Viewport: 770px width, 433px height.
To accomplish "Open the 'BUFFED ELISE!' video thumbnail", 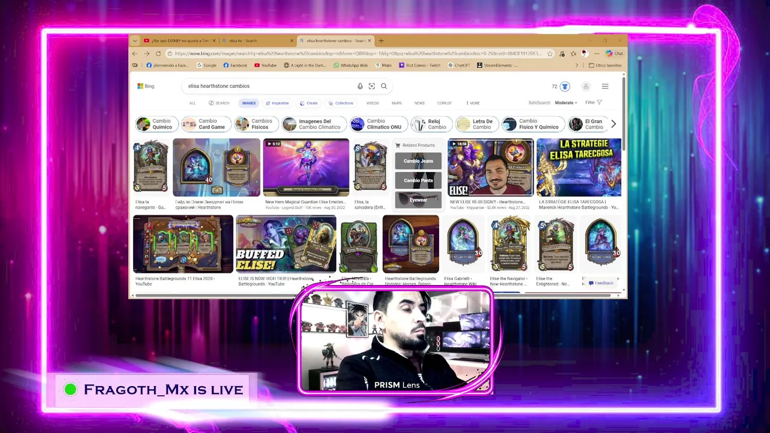I will 286,244.
